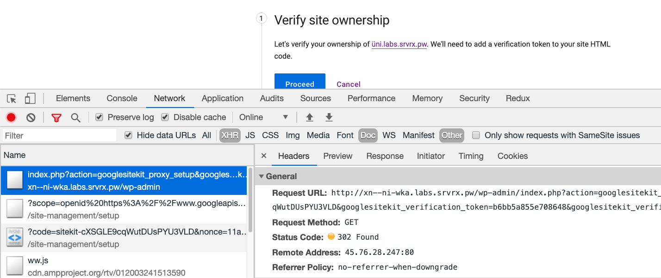Toggle the Other request type filter

[x=452, y=135]
